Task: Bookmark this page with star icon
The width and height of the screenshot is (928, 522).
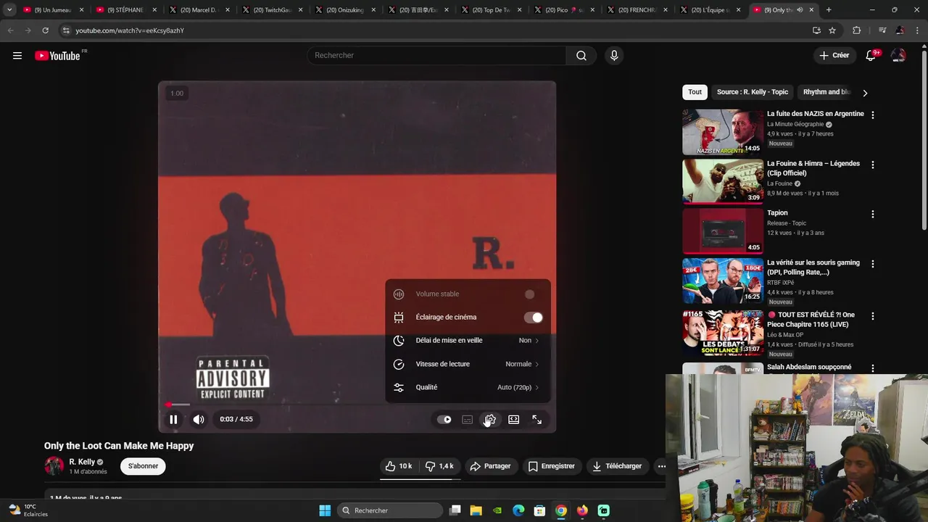Action: click(832, 30)
